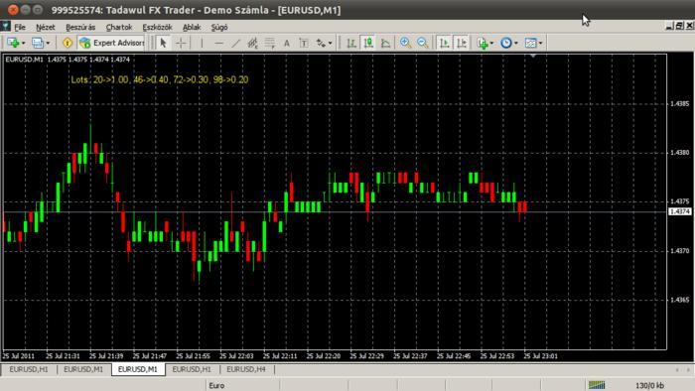
Task: Switch chart to line chart display
Action: [385, 43]
